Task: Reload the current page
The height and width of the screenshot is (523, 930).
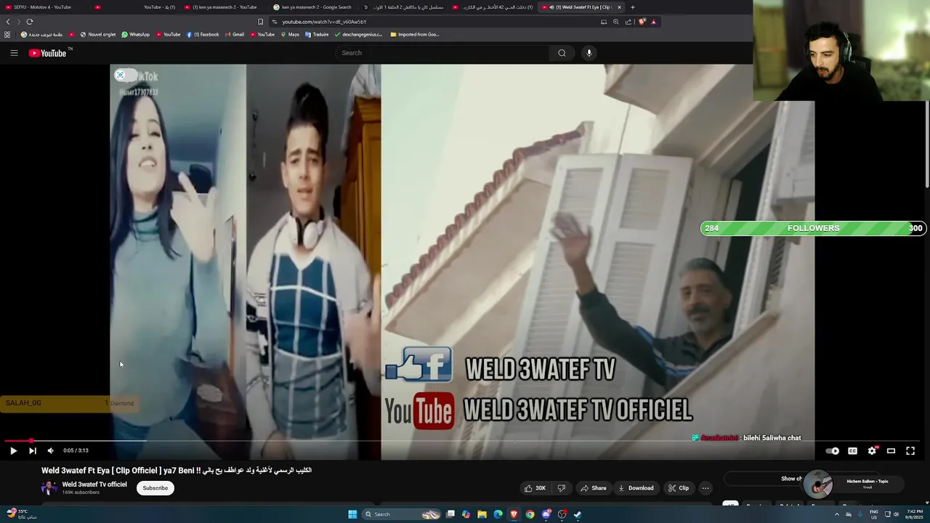Action: [30, 22]
